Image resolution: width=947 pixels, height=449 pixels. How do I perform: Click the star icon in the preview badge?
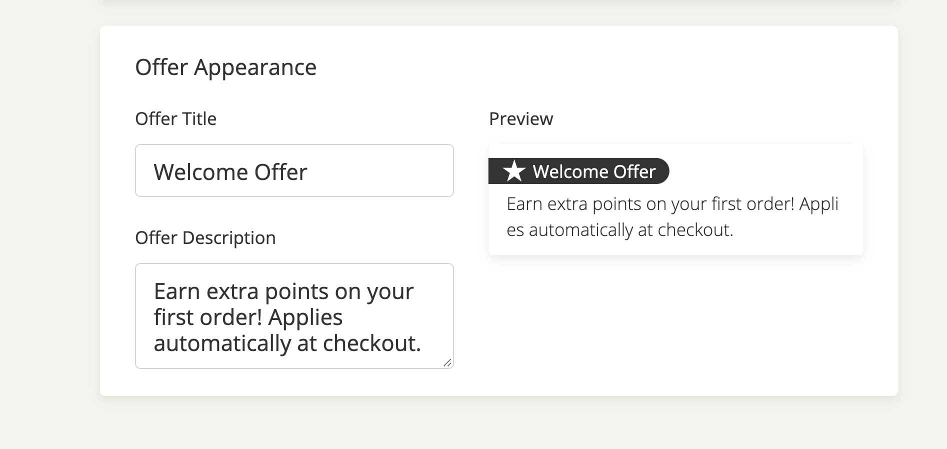coord(514,171)
